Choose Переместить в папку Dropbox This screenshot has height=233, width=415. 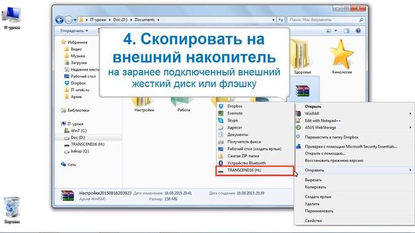(x=355, y=137)
